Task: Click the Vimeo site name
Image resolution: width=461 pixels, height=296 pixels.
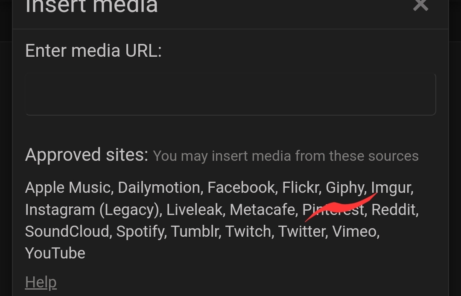Action: (x=355, y=232)
